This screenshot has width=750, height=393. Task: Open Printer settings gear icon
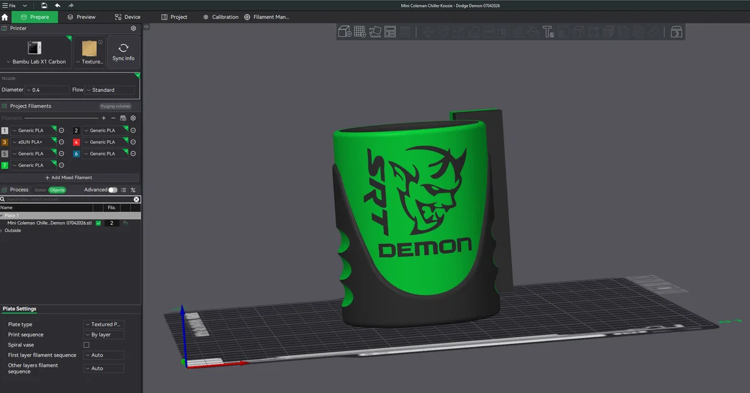pos(133,28)
